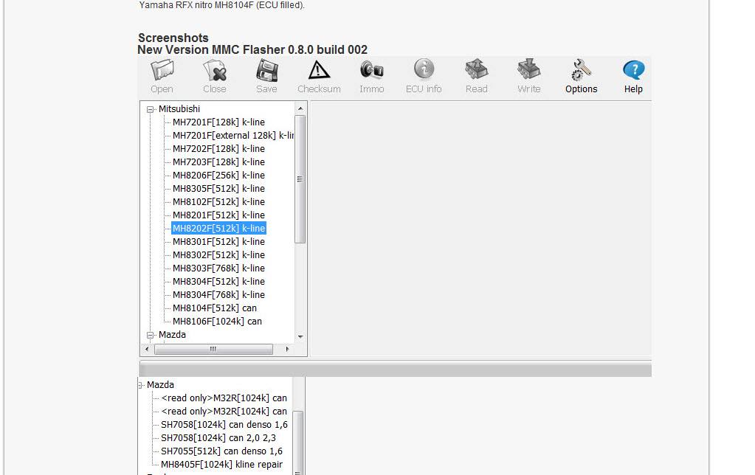Open the Checksum warning triangle tool
755x475 pixels.
coord(319,77)
